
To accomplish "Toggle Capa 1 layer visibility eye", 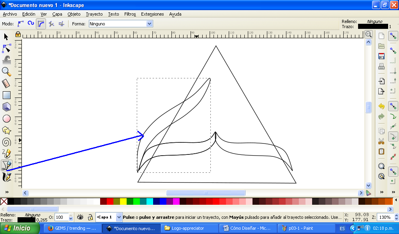I will [80, 217].
